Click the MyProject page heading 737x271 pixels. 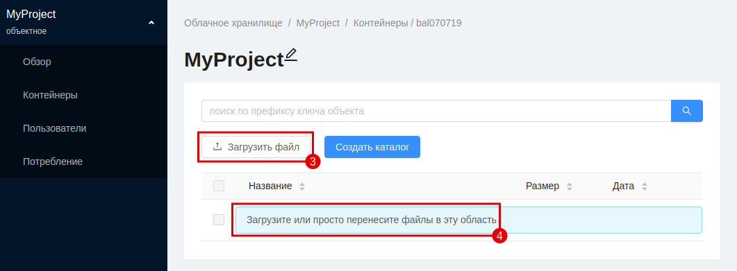234,60
